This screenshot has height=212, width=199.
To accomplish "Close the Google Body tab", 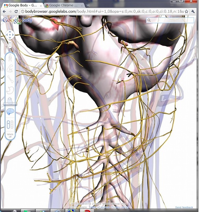I will [x=41, y=6].
